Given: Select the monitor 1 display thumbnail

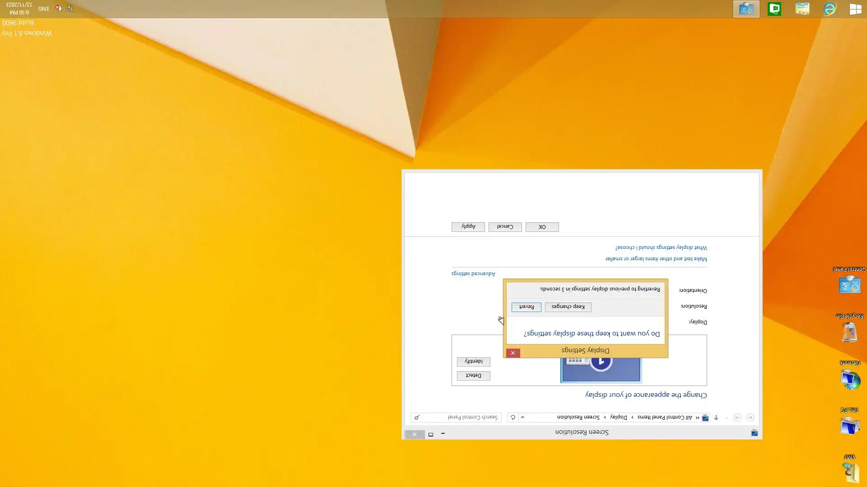Looking at the screenshot, I should point(601,370).
